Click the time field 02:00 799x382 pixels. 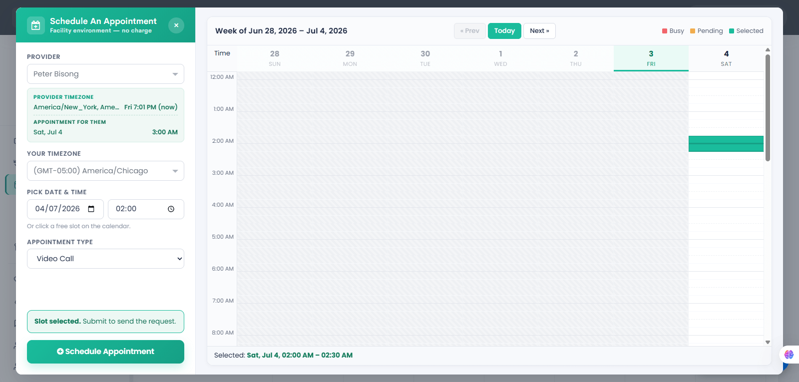coord(146,209)
